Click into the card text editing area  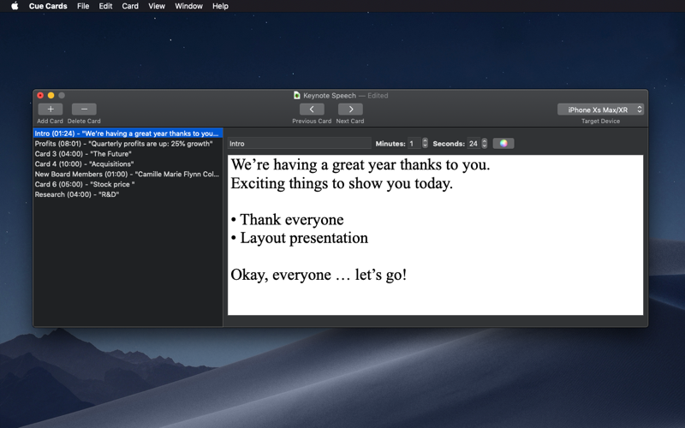click(435, 235)
